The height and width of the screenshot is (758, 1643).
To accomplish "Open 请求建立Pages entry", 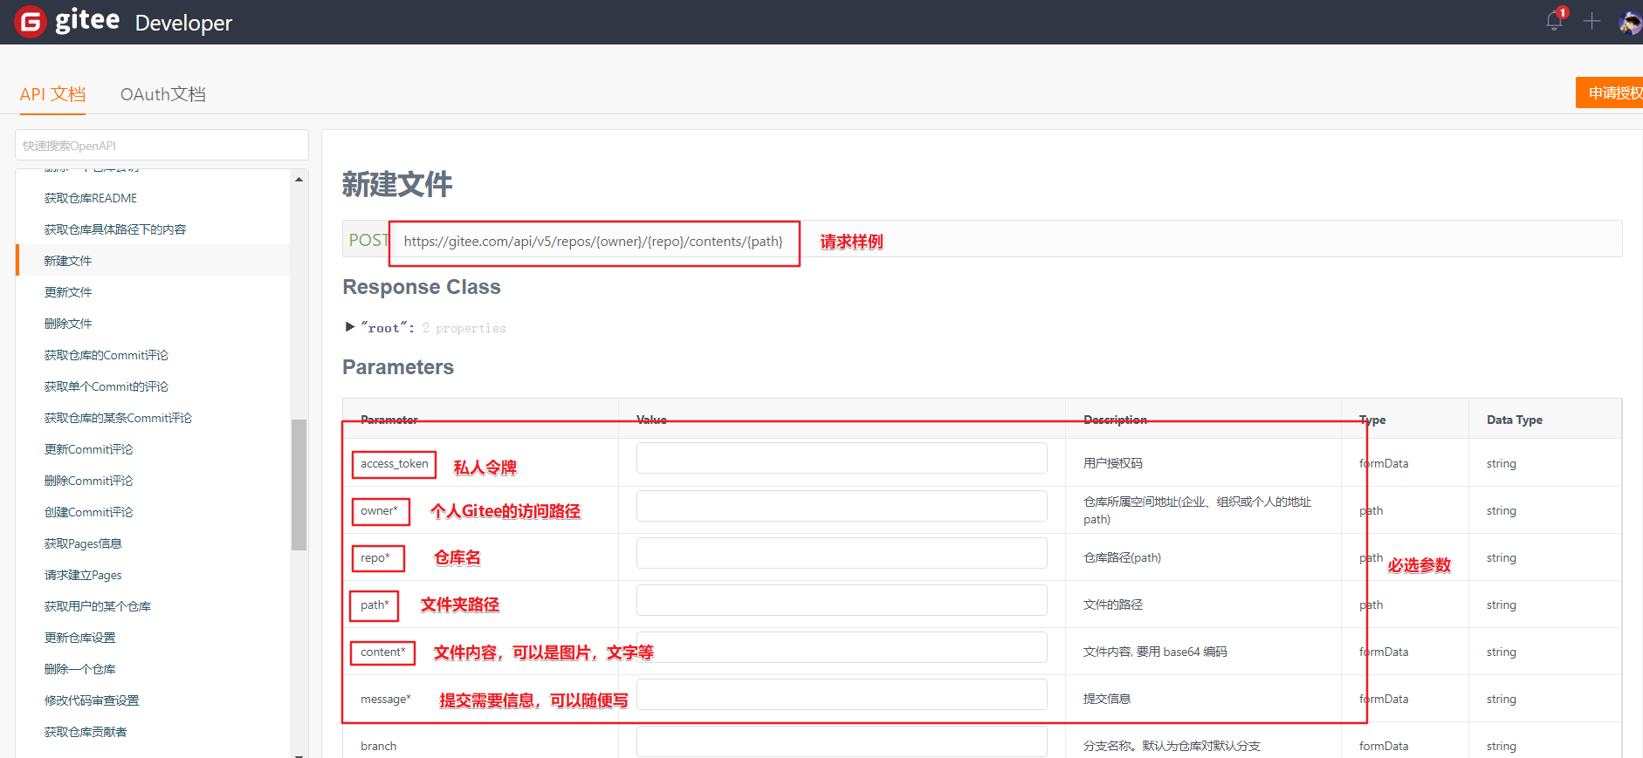I will (83, 575).
